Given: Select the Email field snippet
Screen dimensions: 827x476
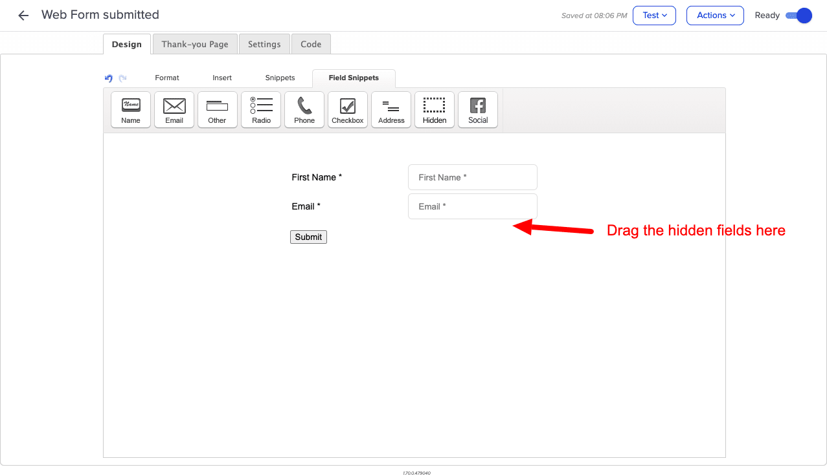Looking at the screenshot, I should [174, 109].
